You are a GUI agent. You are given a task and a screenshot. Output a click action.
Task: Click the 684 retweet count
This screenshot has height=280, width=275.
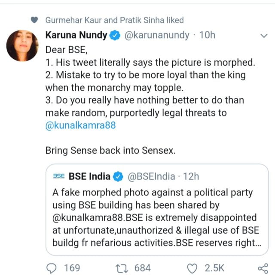click(142, 268)
